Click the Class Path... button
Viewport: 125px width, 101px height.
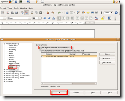(107, 63)
